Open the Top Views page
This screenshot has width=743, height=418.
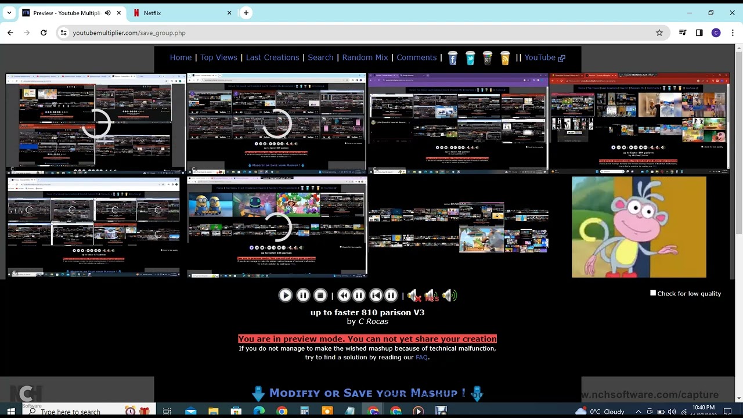[x=219, y=57]
